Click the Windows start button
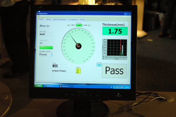Image resolution: width=176 pixels, height=117 pixels. [39, 86]
